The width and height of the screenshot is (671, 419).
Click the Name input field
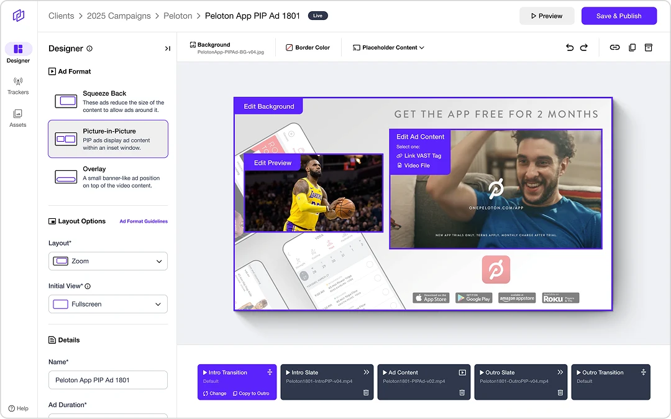click(108, 380)
